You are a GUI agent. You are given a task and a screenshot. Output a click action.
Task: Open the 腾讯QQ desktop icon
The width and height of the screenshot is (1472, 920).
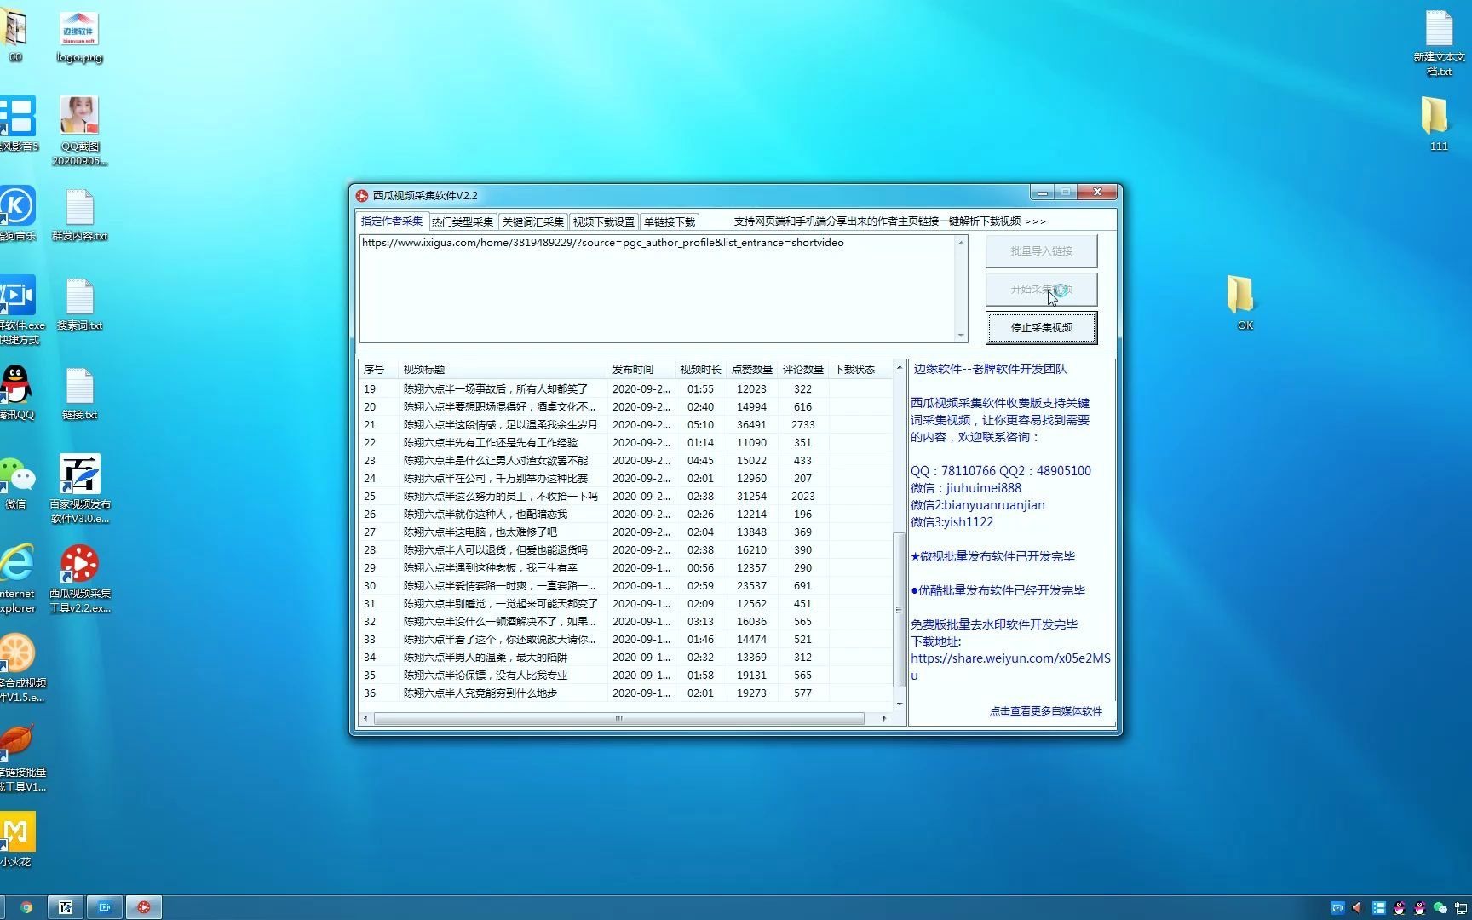pyautogui.click(x=17, y=393)
